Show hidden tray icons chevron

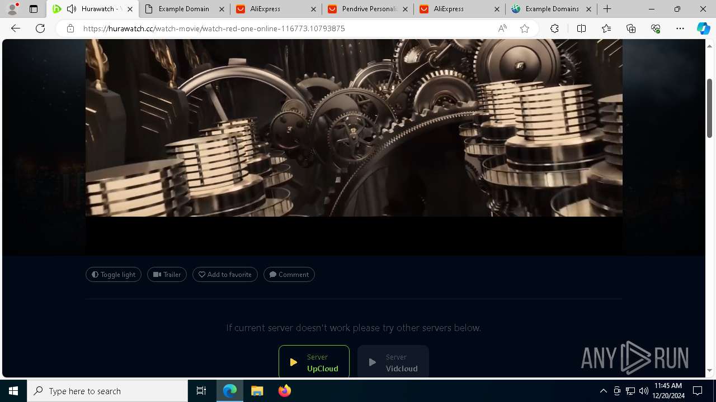click(603, 391)
